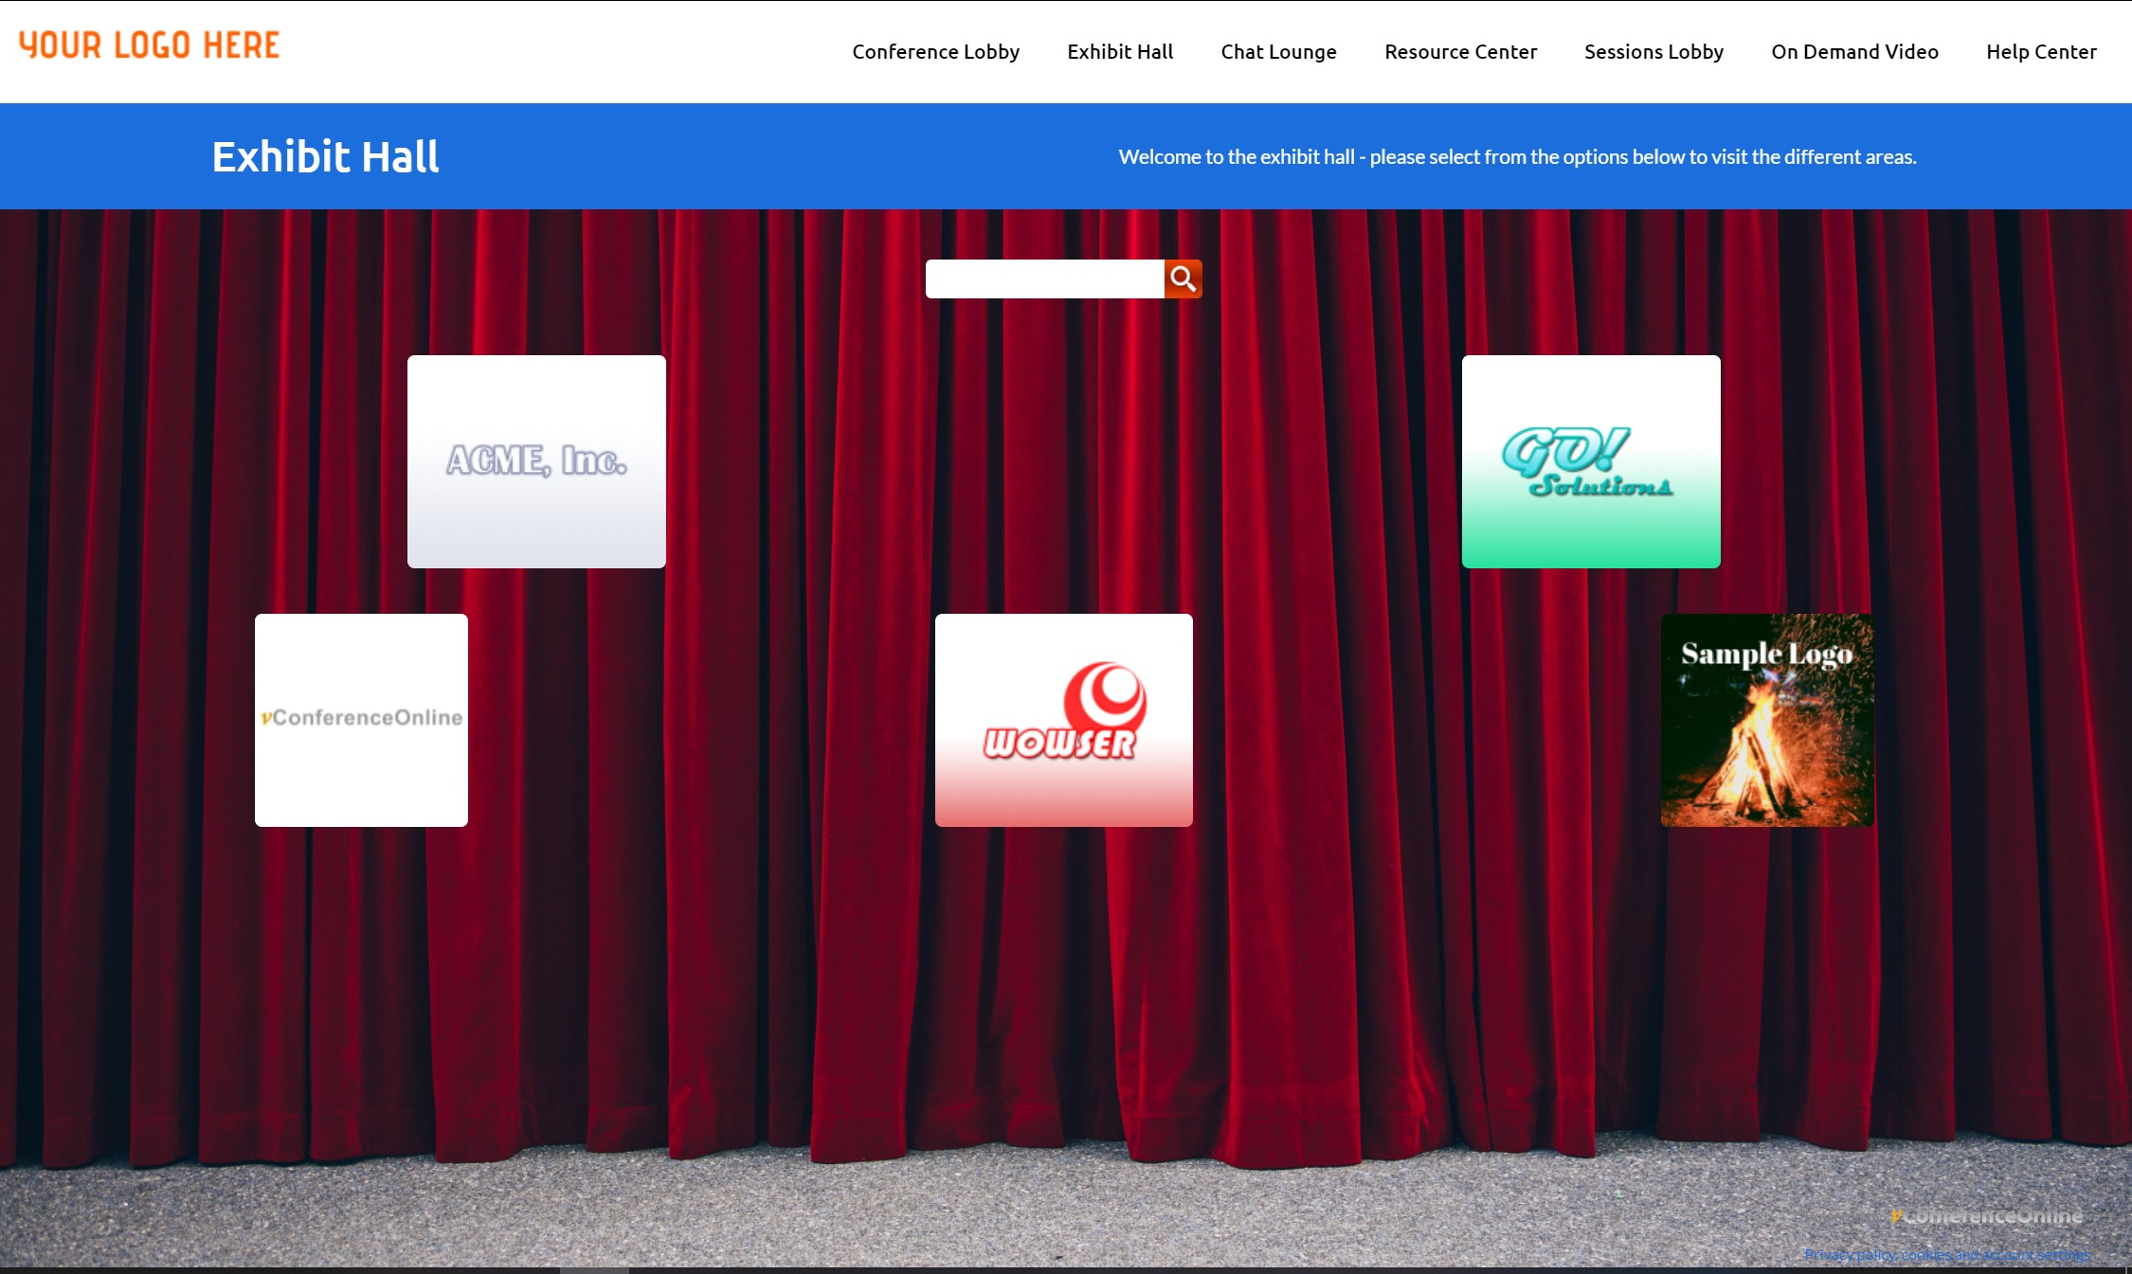
Task: Visit the vConferenceOnline exhibitor booth tile
Action: pos(361,719)
